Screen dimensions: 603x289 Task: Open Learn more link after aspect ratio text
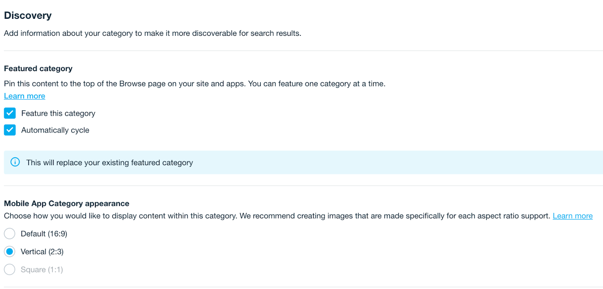coord(572,216)
